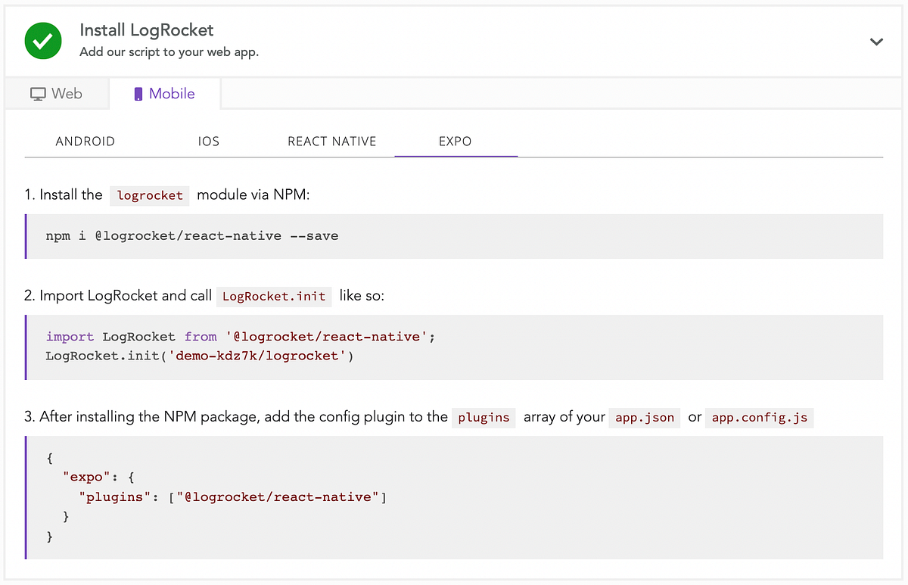Select the EXPO tab

point(456,141)
